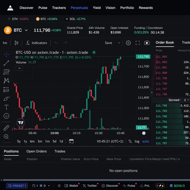Open the Twitter tracker in bottom bar

click(x=90, y=186)
